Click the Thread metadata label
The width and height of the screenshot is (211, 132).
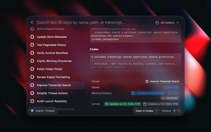[x=95, y=82]
